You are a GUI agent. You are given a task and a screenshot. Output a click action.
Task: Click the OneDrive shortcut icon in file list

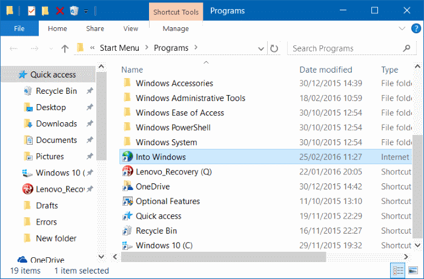tap(127, 186)
